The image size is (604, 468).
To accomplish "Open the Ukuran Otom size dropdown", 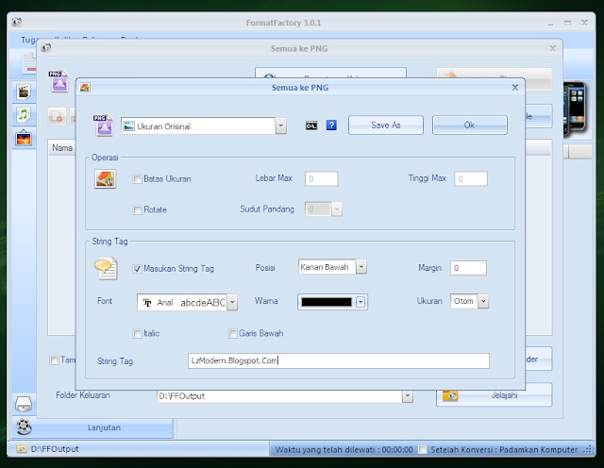I will coord(483,301).
